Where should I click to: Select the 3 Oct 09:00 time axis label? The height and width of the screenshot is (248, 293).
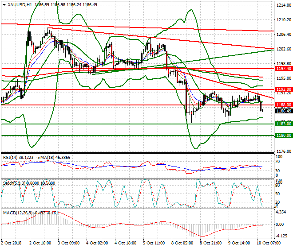point(68,243)
